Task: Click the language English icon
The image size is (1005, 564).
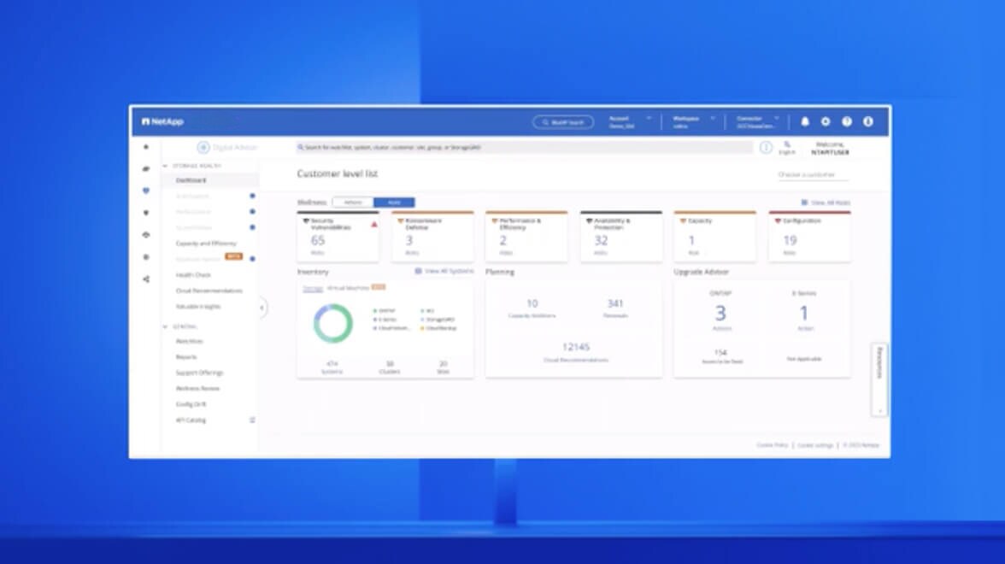Action: [786, 148]
